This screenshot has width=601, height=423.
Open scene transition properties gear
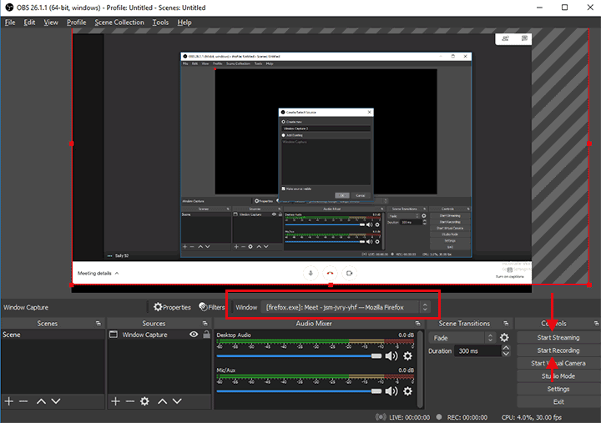(504, 338)
